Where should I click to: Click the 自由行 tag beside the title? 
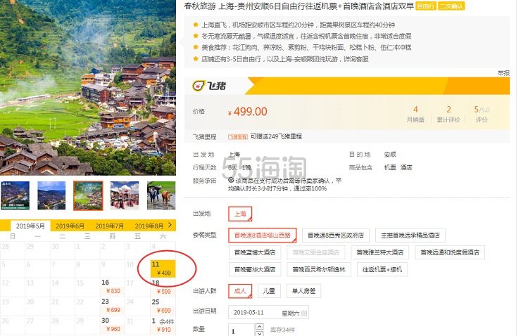click(x=426, y=6)
